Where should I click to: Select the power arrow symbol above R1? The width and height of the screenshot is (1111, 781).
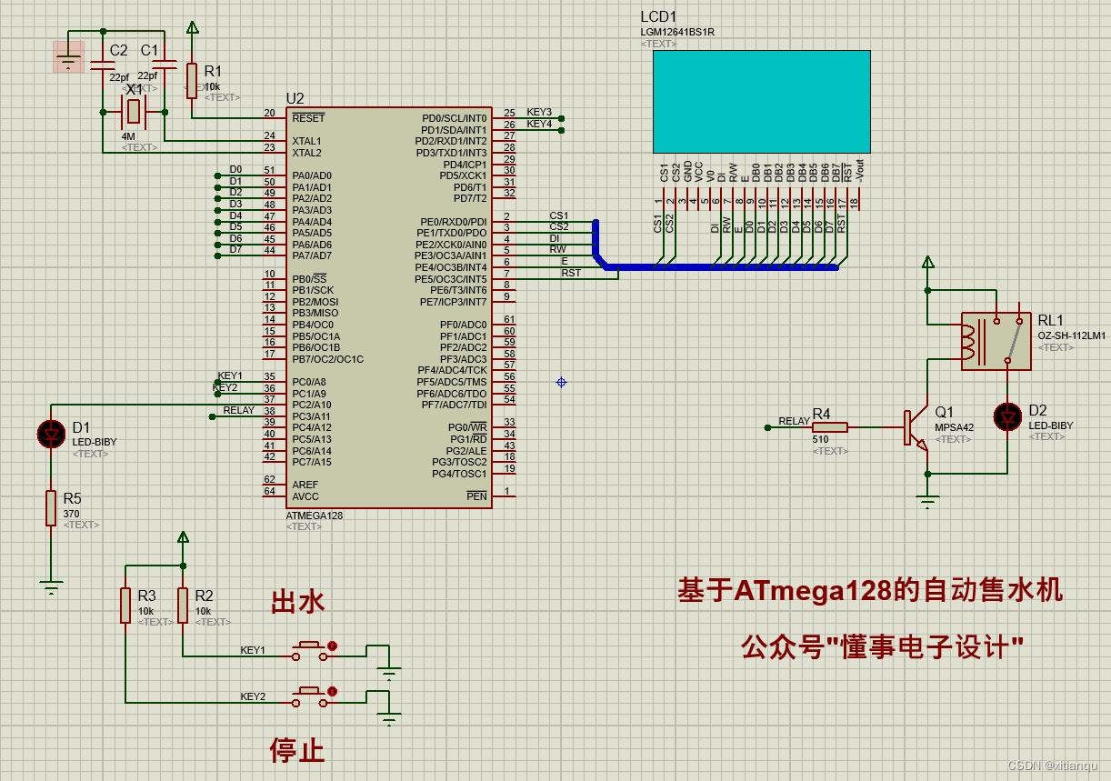(192, 28)
